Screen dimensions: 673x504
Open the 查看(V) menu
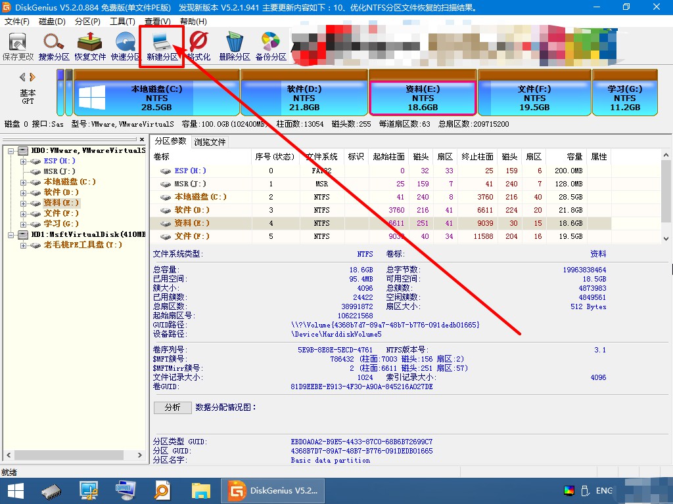[158, 22]
